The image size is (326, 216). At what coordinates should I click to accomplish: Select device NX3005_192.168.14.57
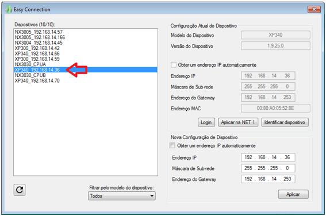click(x=86, y=32)
